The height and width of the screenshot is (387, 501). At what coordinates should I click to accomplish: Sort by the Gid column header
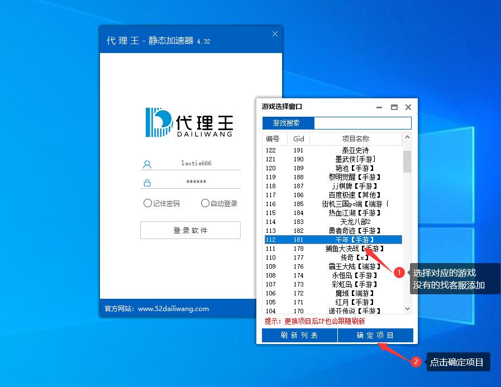click(x=298, y=138)
